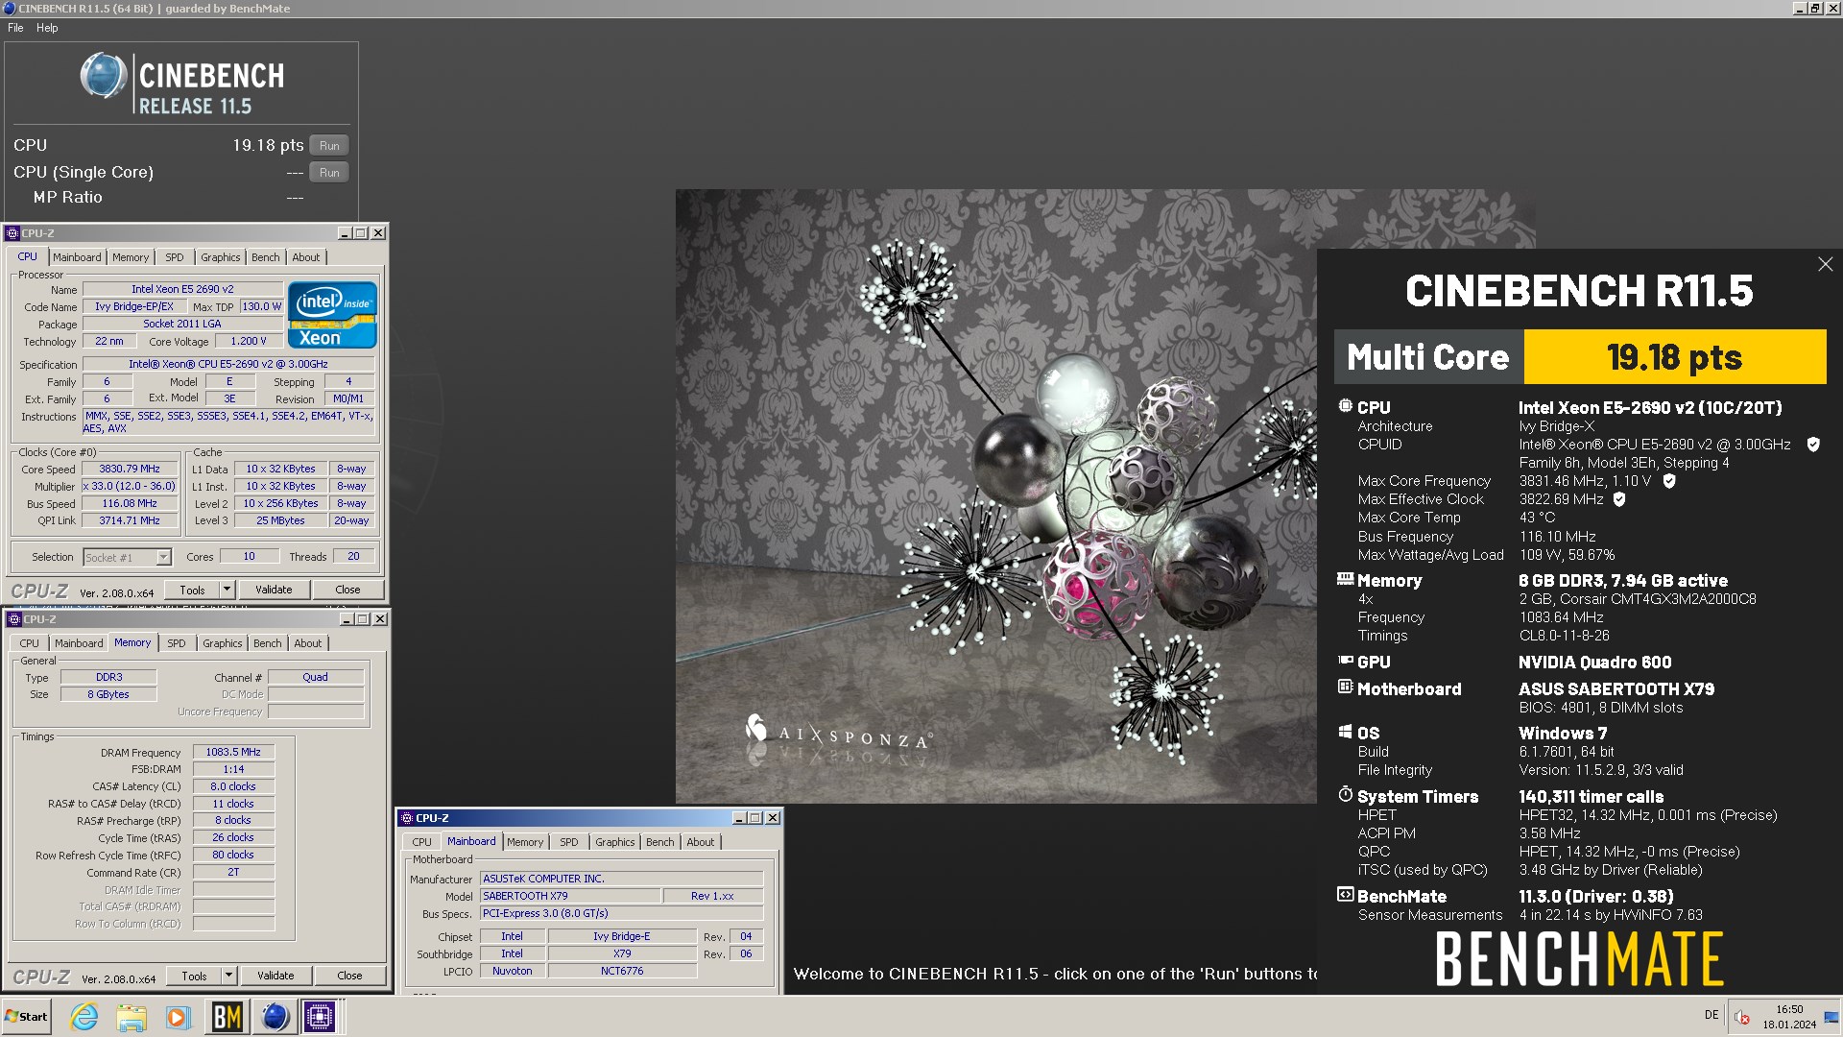
Task: Click the DE language indicator in tray
Action: click(1711, 1015)
